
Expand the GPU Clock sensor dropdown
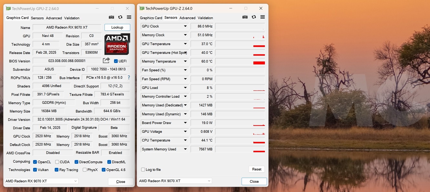pyautogui.click(x=185, y=26)
